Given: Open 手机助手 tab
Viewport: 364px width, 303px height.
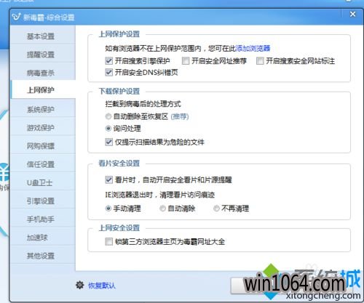Looking at the screenshot, I should click(43, 219).
